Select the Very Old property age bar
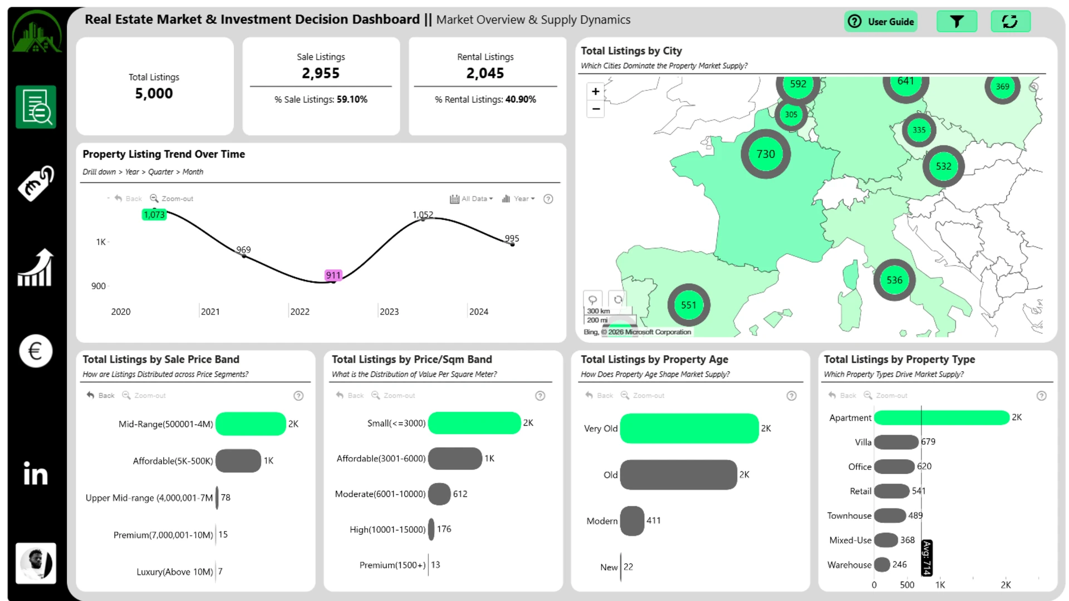This screenshot has width=1069, height=601. tap(689, 428)
